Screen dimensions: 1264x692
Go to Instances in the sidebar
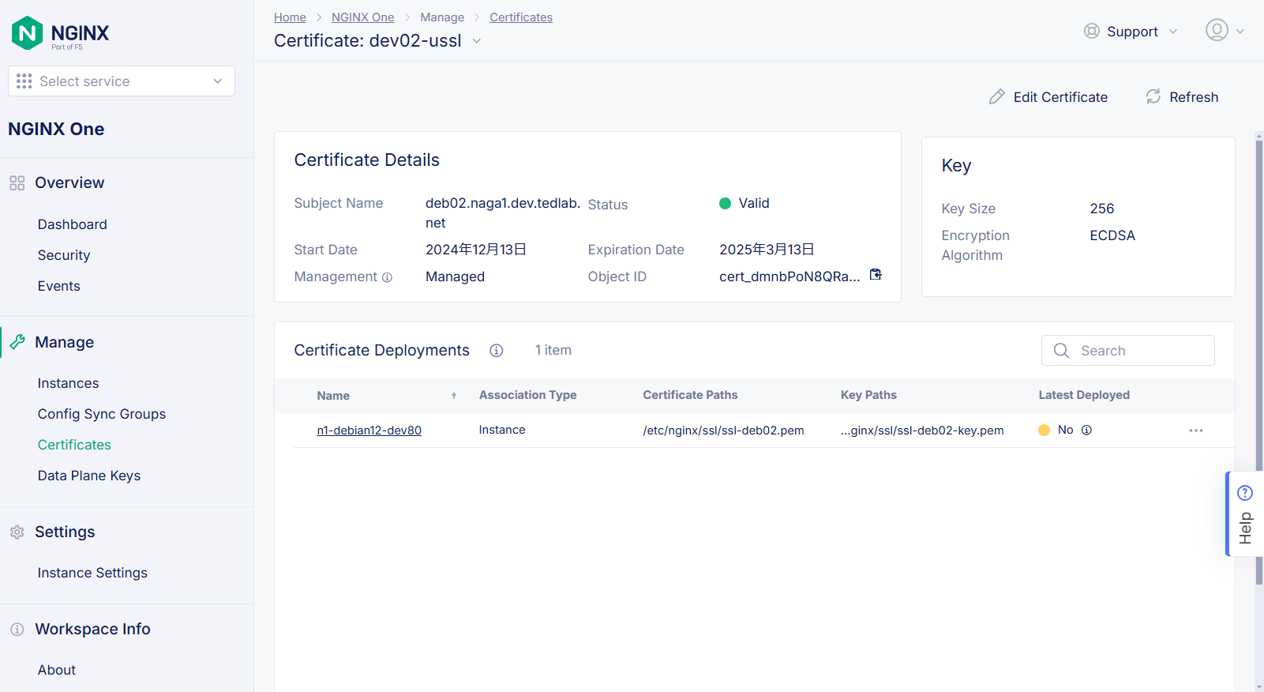68,383
